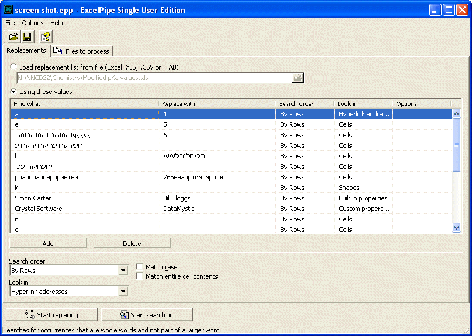
Task: Click the 'Built in properties' cell
Action: 363,198
